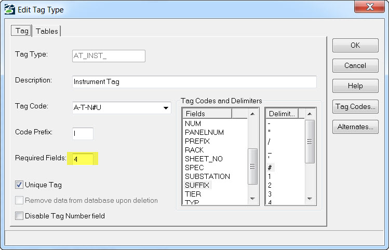
Task: Click the Fields list down arrow
Action: click(x=252, y=199)
